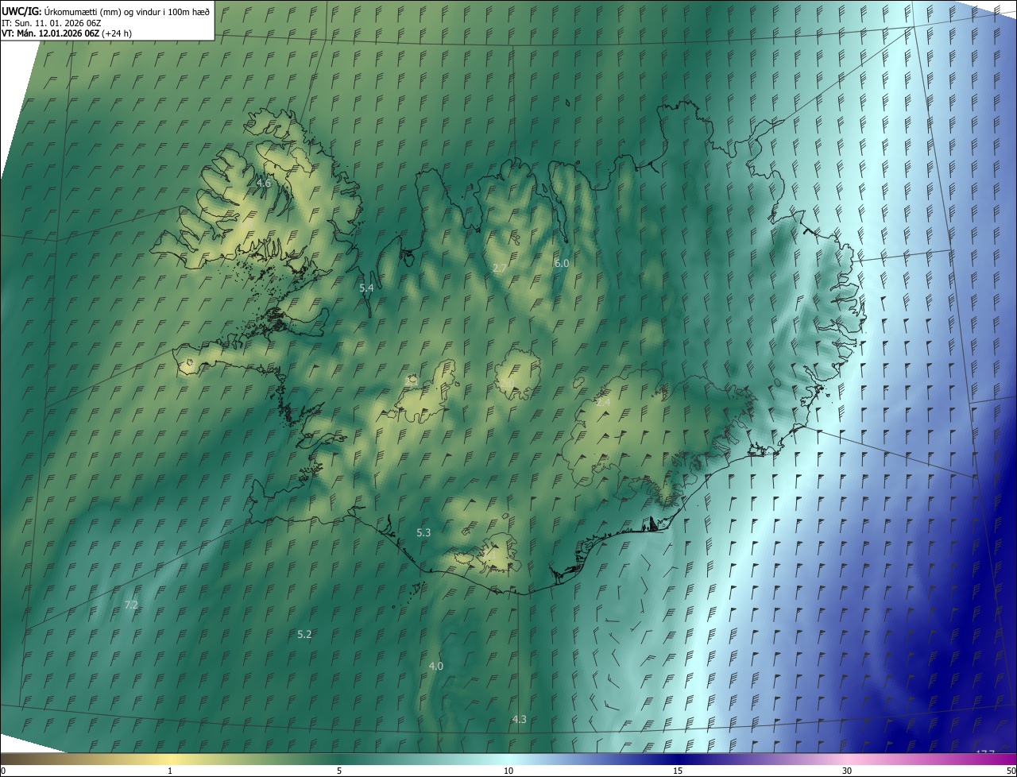Image resolution: width=1017 pixels, height=777 pixels.
Task: Click the '5' tick on the colour scale
Action: pyautogui.click(x=339, y=771)
